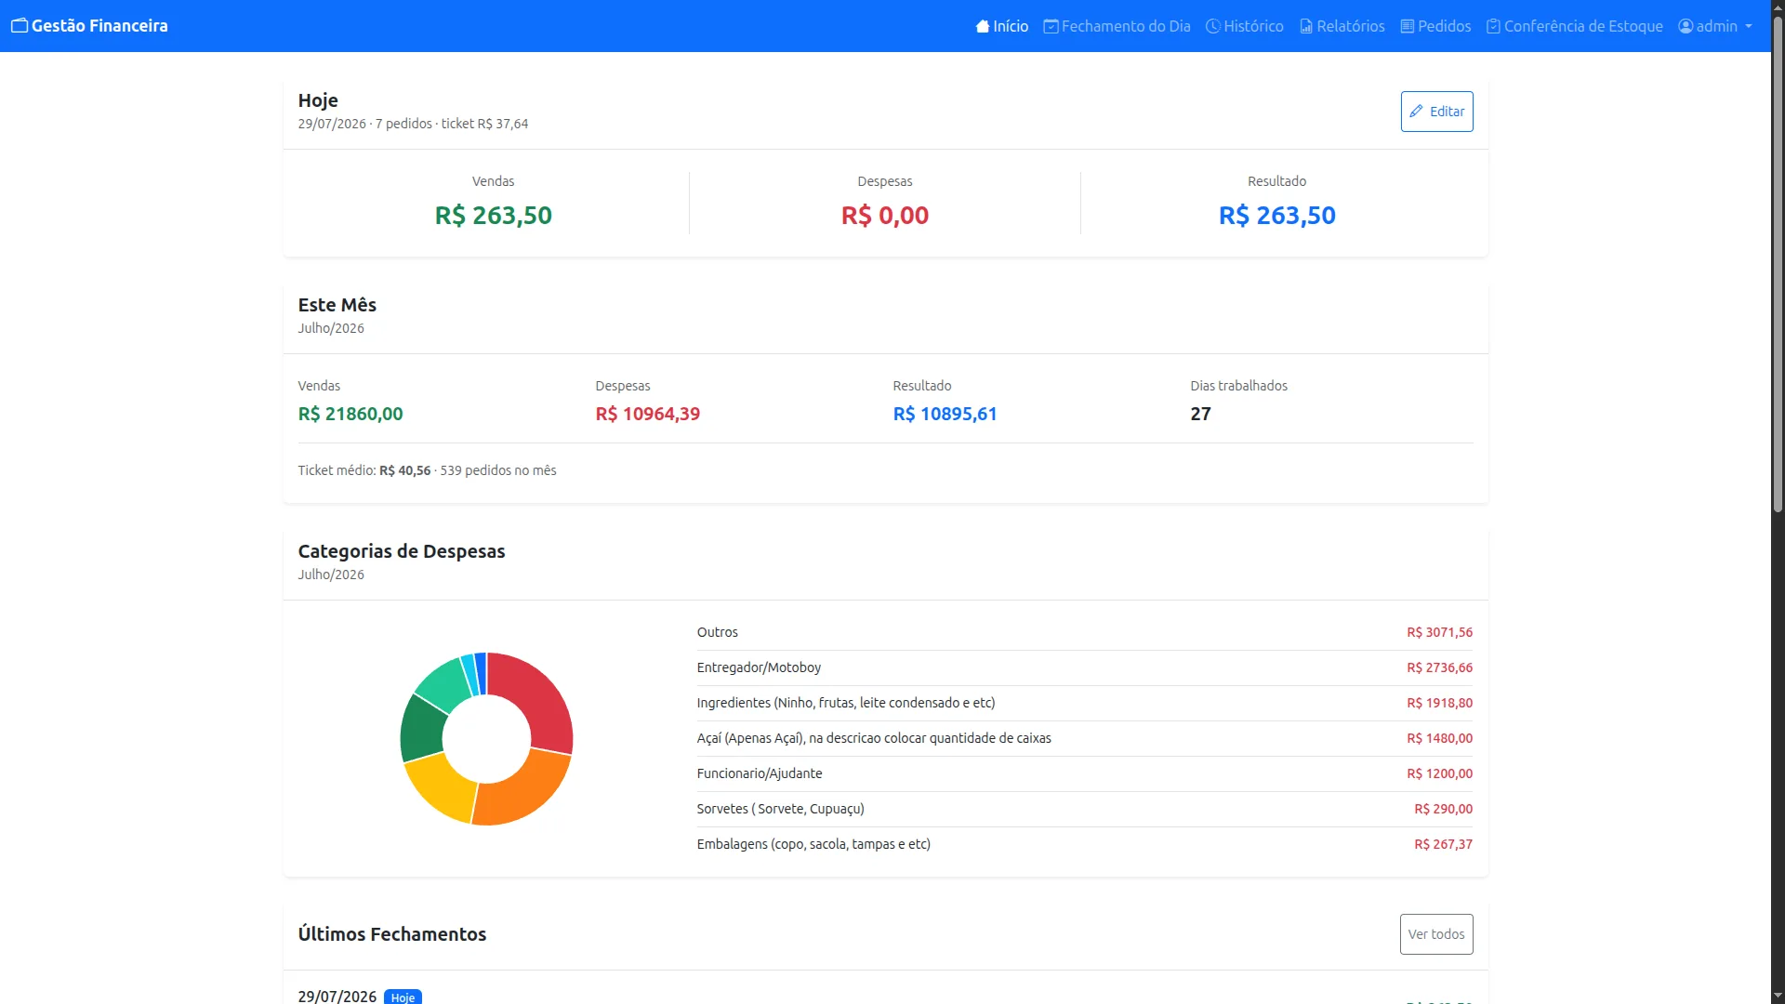Click the R$ 1918,80 amount
The height and width of the screenshot is (1004, 1785).
click(x=1439, y=703)
